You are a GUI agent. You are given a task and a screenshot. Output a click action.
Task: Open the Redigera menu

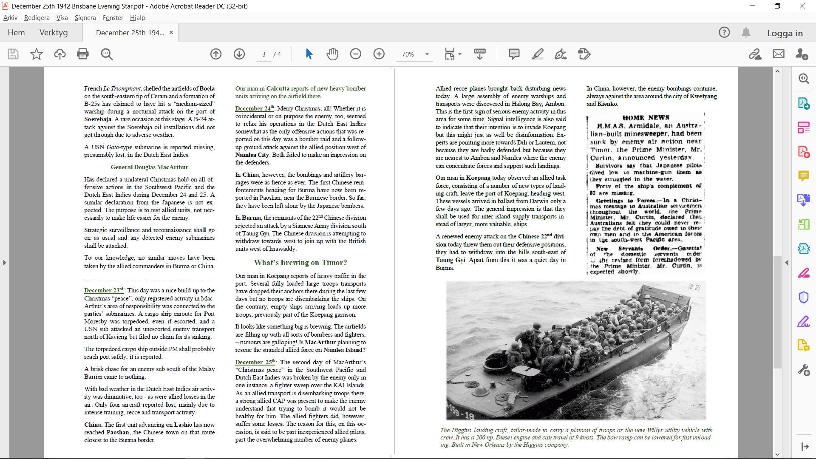37,18
